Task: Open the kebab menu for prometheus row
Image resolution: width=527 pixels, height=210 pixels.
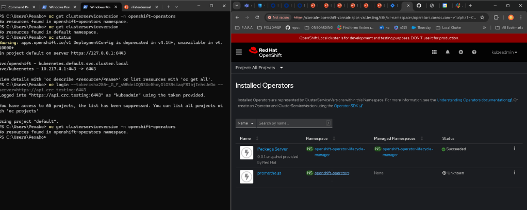Action: pyautogui.click(x=514, y=173)
